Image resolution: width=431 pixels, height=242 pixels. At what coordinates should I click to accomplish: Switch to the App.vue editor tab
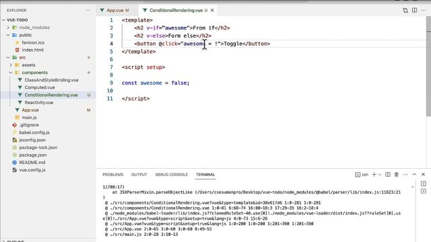pyautogui.click(x=115, y=10)
